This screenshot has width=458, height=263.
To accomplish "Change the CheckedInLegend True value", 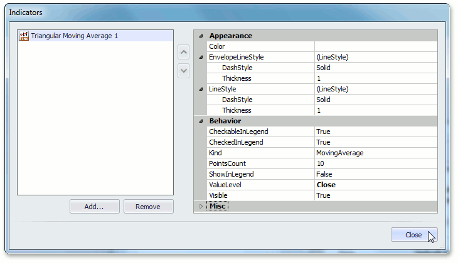I will click(376, 142).
